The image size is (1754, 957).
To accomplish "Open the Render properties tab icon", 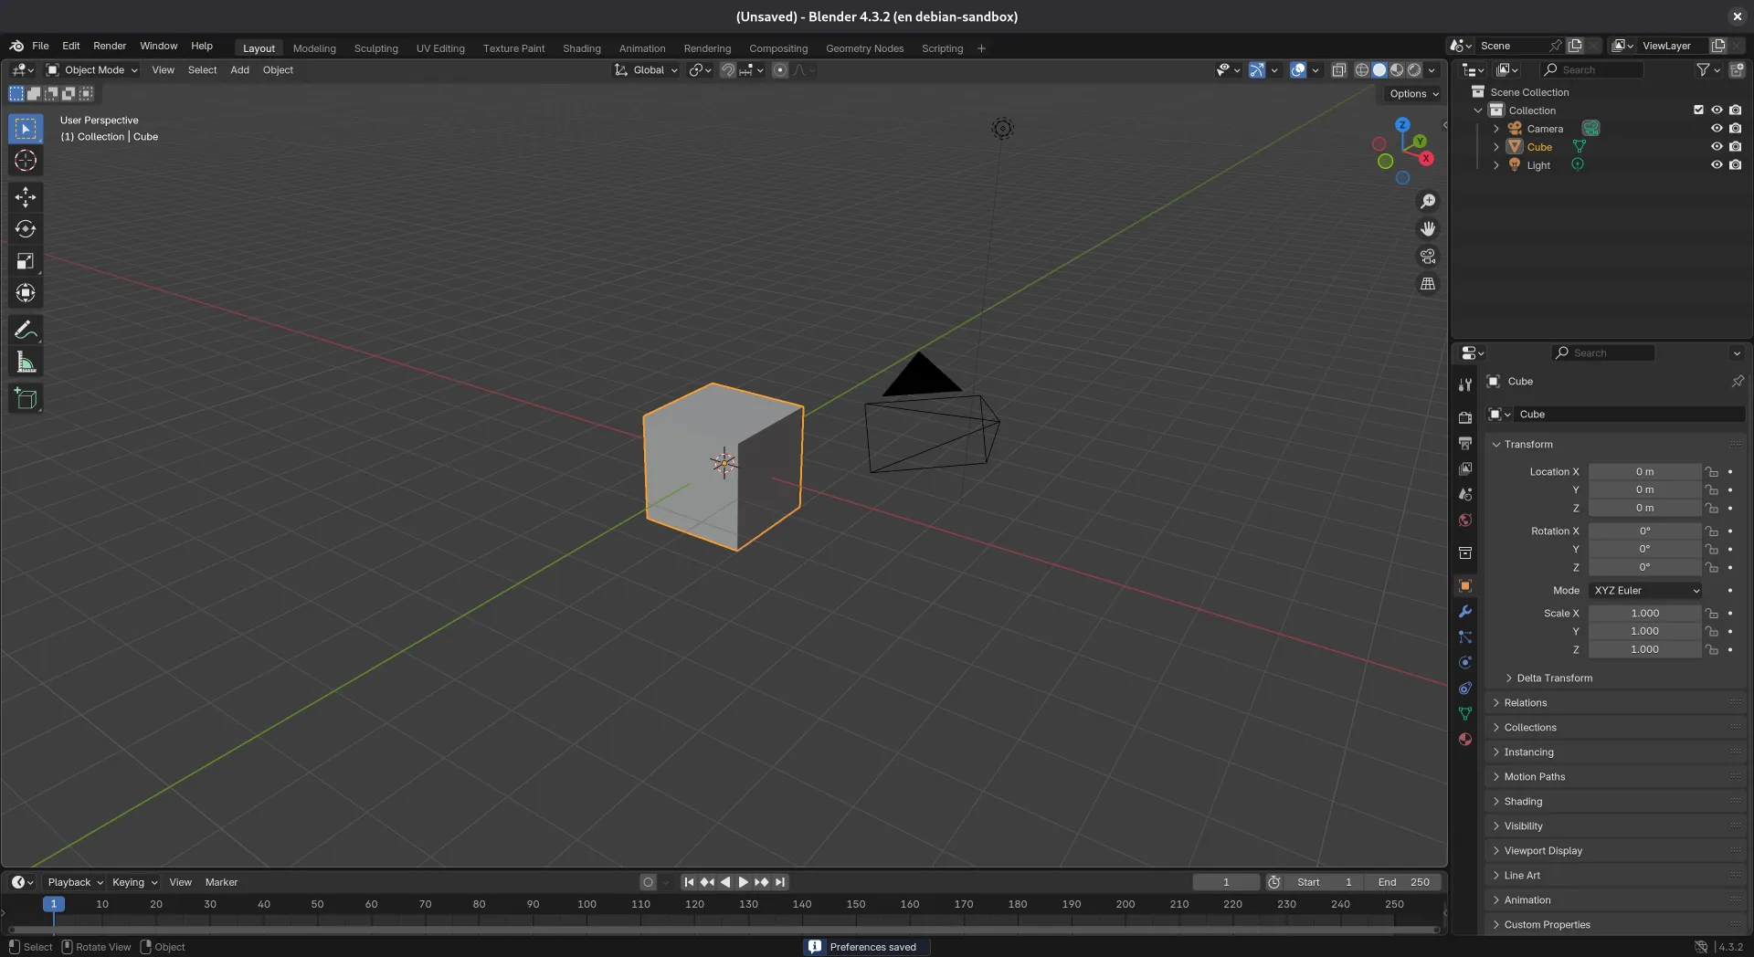I will point(1465,418).
